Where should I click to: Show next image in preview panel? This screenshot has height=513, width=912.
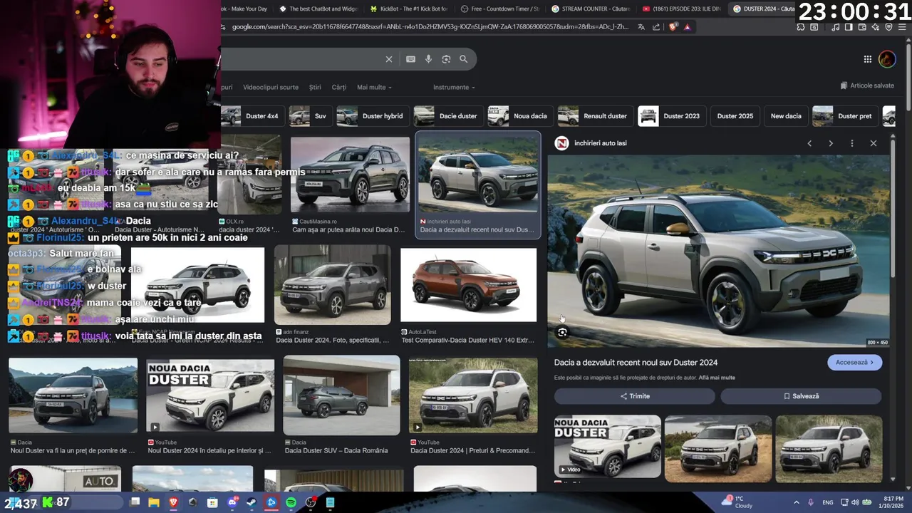point(831,143)
